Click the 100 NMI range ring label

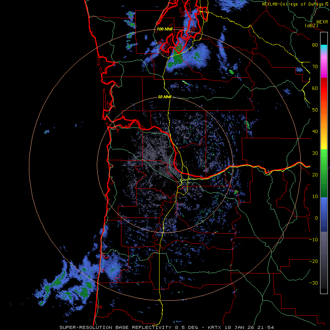coord(165,29)
